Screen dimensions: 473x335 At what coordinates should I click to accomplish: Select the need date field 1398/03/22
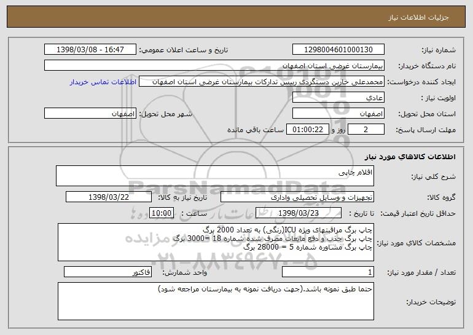[109, 197]
